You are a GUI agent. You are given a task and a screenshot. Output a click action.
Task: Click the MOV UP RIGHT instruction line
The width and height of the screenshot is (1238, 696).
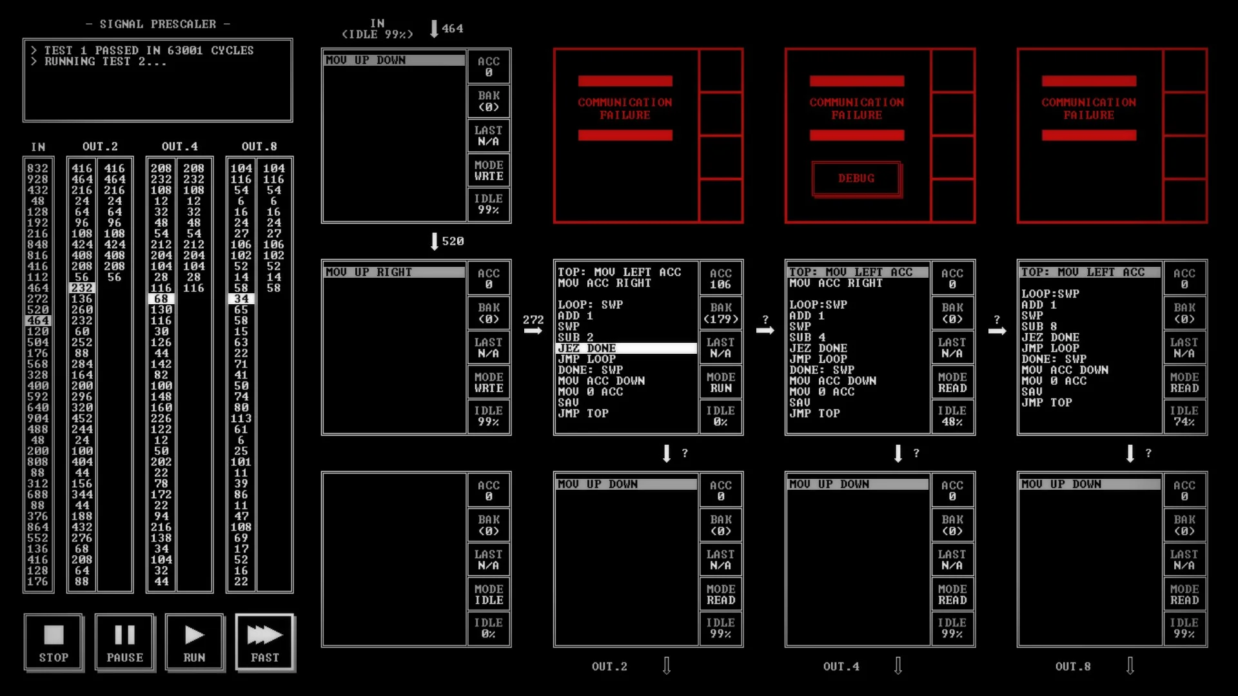pos(394,272)
